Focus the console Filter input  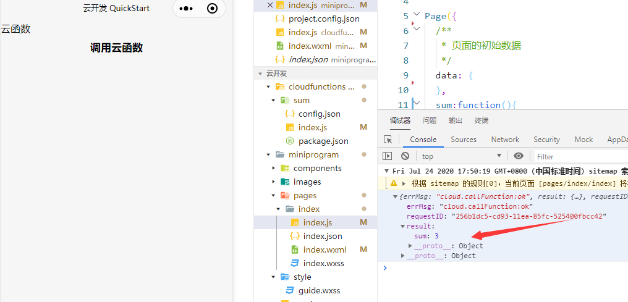582,156
